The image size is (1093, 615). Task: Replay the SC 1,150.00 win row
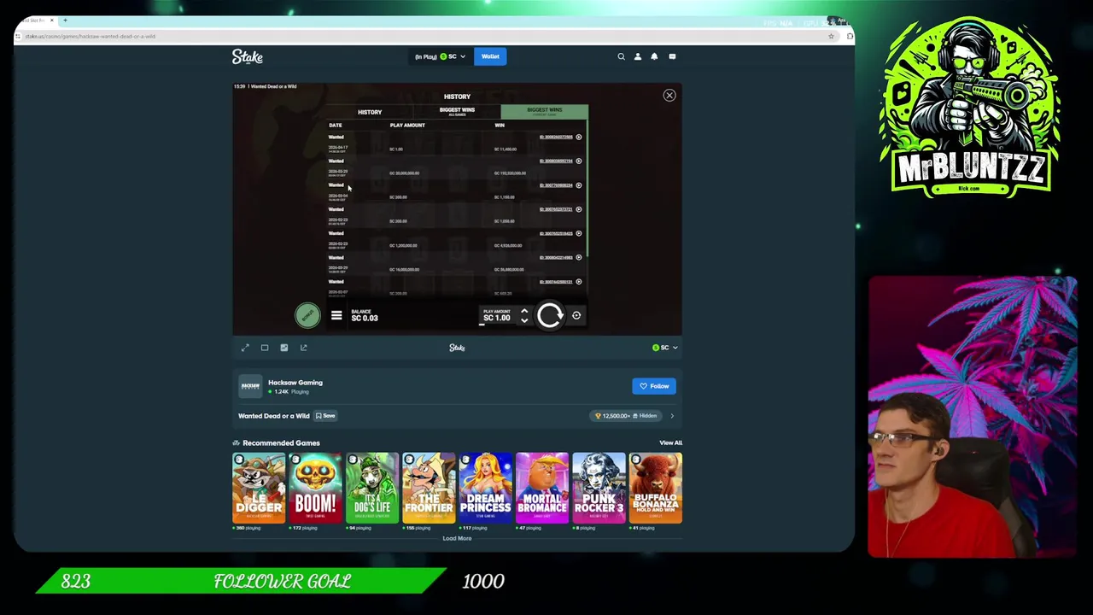tap(579, 184)
